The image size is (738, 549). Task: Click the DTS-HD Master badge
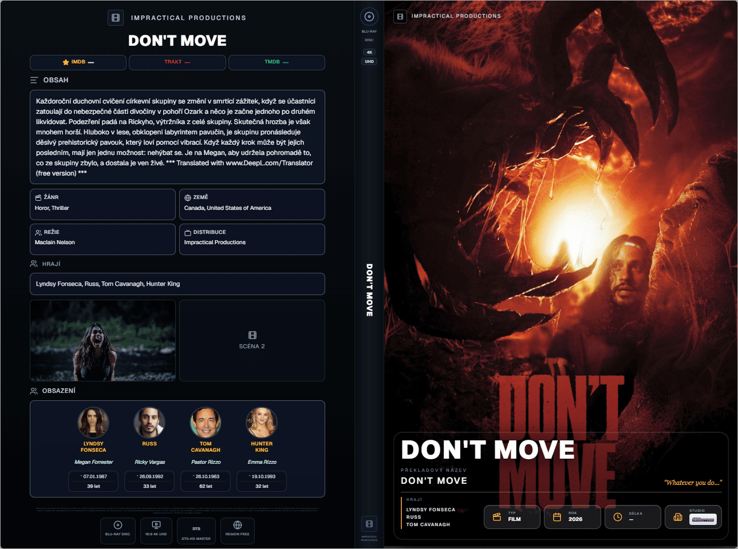(x=196, y=531)
